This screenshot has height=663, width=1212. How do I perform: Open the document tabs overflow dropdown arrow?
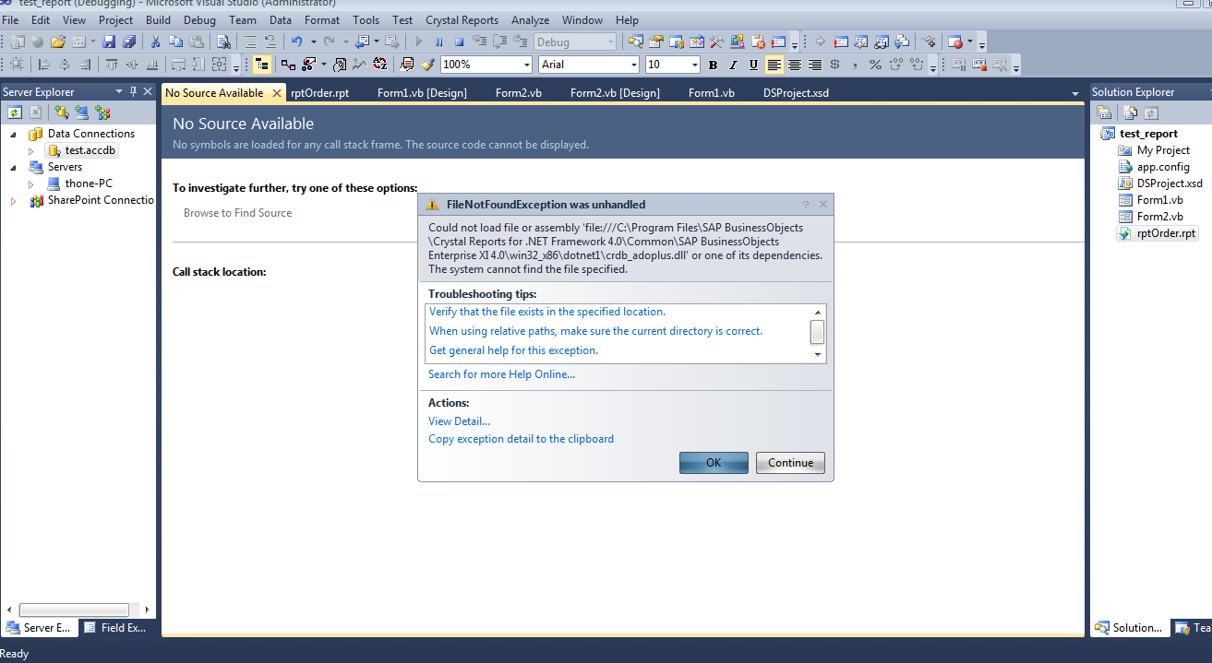point(1075,94)
